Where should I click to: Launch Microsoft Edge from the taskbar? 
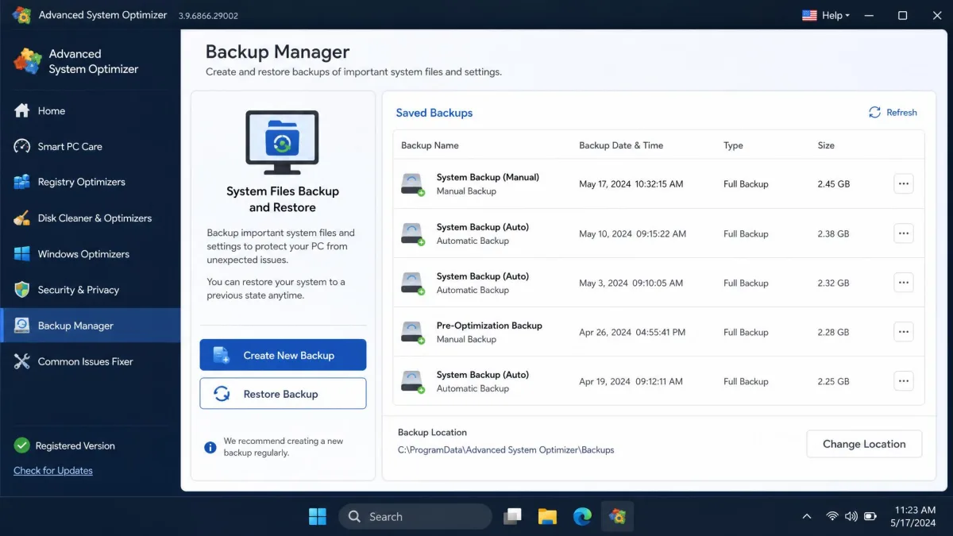(582, 516)
